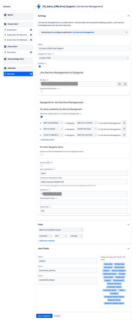132x320 pixels.
Task: Click help icon next to Enabled label
Action: click(46, 63)
